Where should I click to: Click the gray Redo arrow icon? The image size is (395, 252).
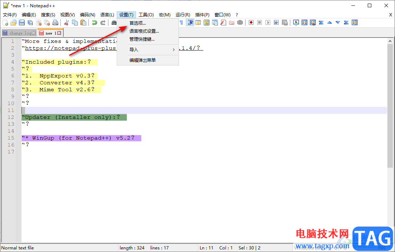pyautogui.click(x=103, y=23)
